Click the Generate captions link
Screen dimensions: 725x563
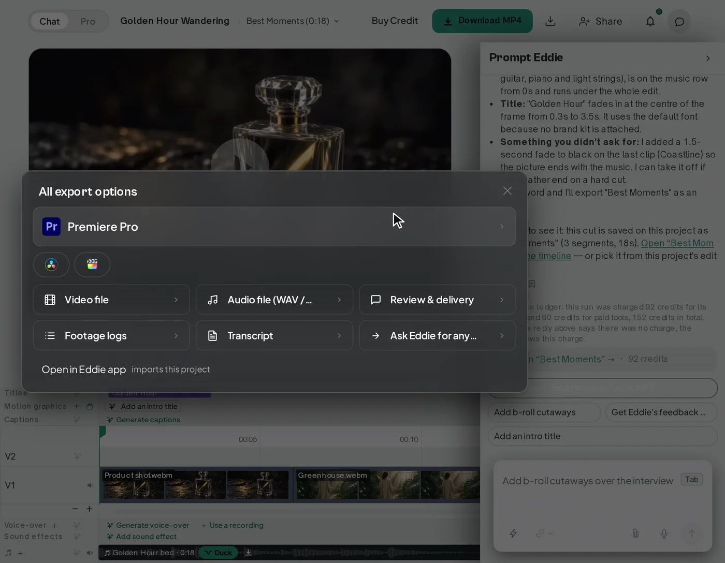coord(143,420)
